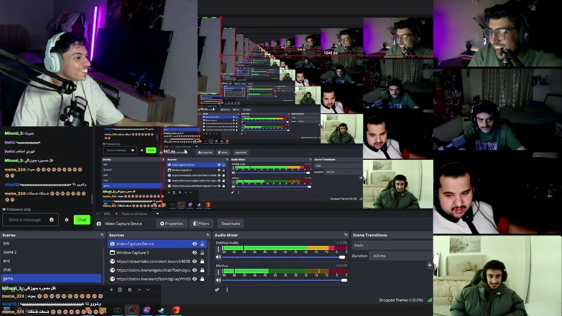Lock the Video Capture Device source
Screen dimensions: 562x316
[x=202, y=244]
